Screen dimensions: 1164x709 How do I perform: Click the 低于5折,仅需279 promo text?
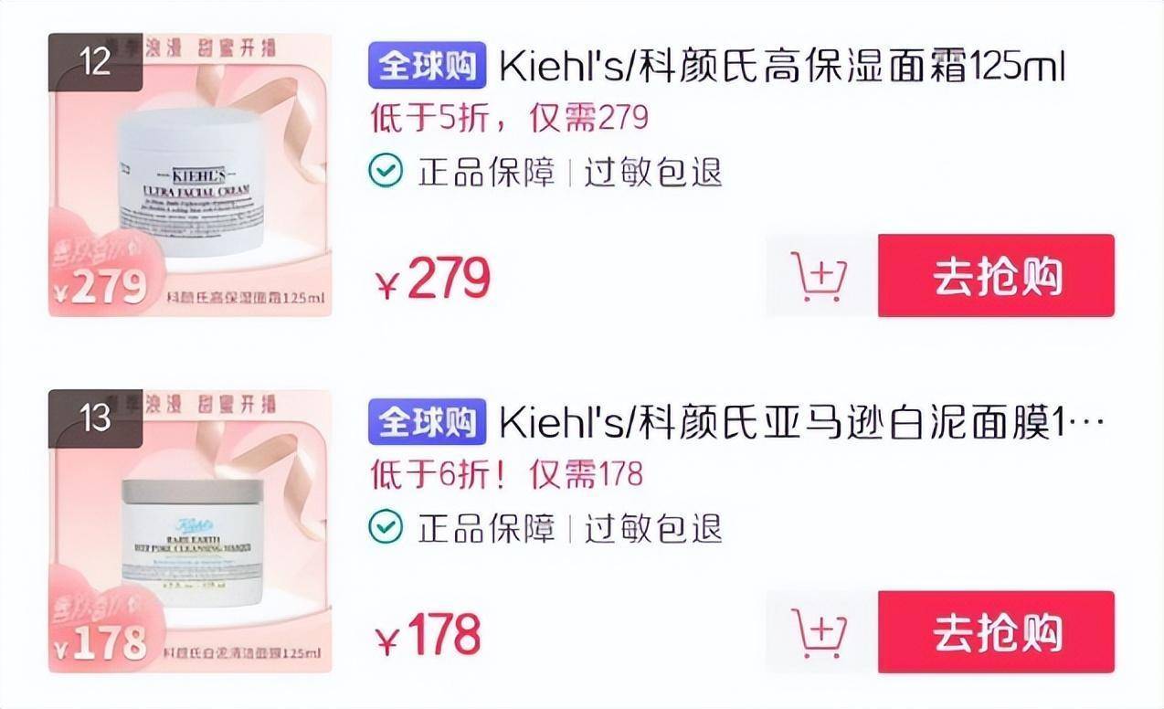pos(509,118)
